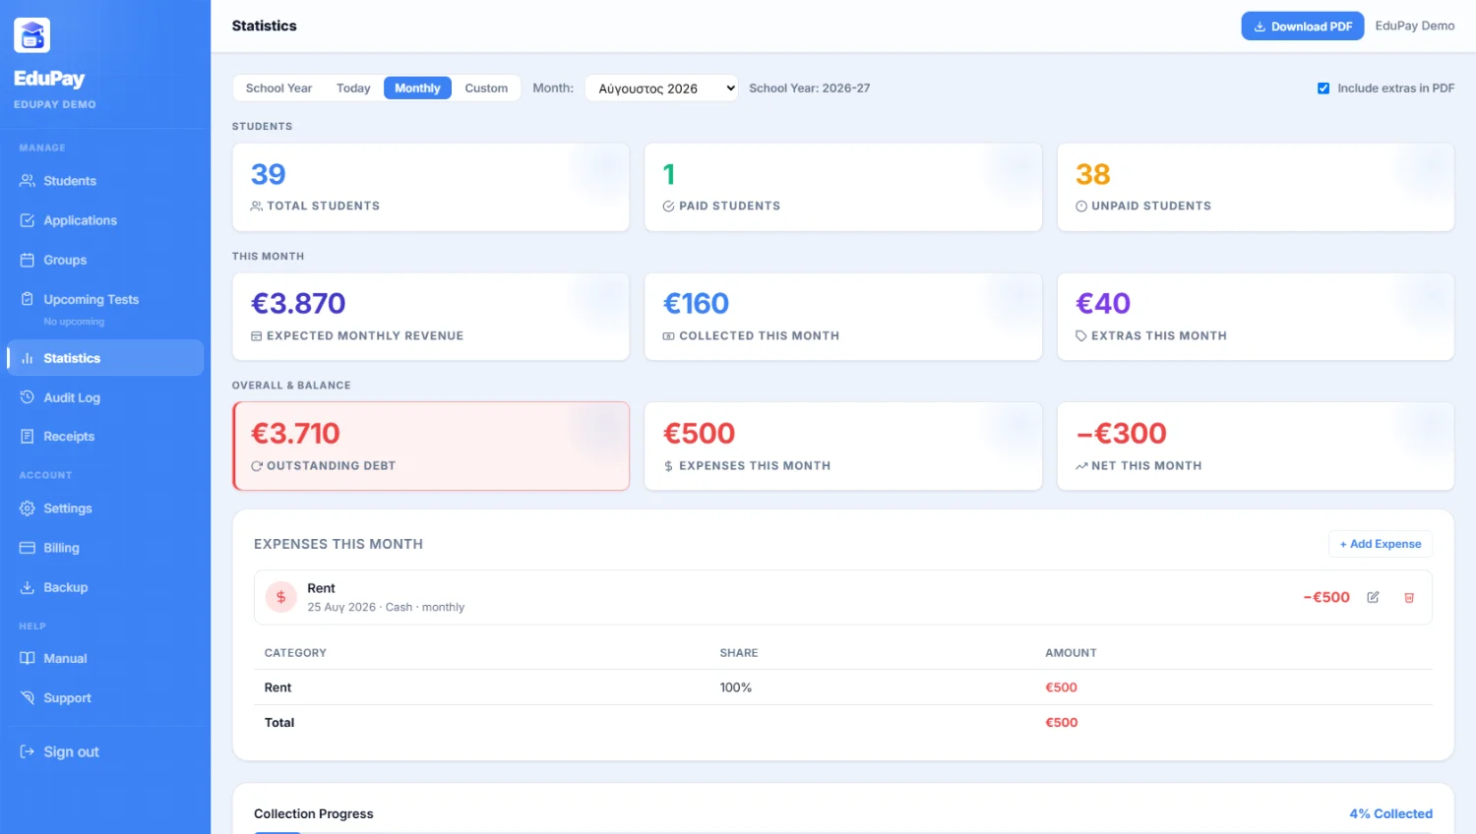Open Receipts in the sidebar
1476x834 pixels.
click(105, 437)
